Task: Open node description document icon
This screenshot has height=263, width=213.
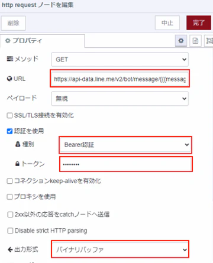Action: point(195,41)
